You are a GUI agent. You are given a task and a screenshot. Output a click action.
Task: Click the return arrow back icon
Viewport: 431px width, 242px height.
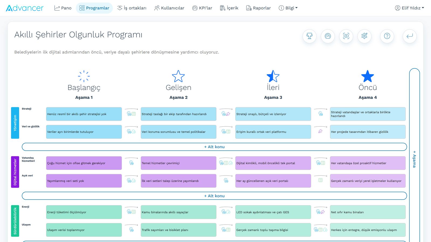(410, 36)
